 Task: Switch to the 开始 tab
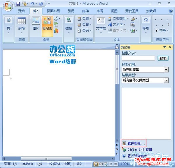coord(21,11)
